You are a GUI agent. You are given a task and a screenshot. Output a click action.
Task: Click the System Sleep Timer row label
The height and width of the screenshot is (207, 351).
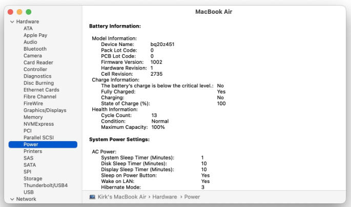point(137,157)
